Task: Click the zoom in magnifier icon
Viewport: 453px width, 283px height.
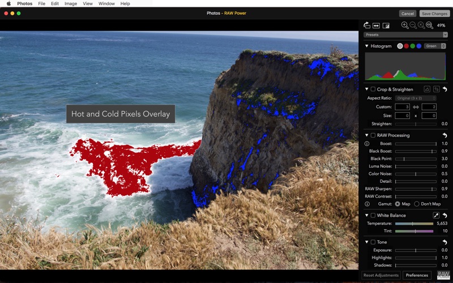Action: [x=405, y=25]
